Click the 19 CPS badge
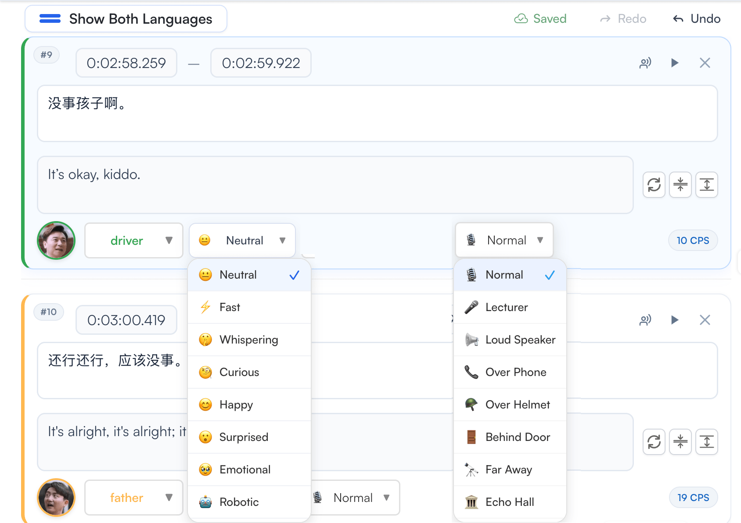The width and height of the screenshot is (741, 523). pos(693,498)
